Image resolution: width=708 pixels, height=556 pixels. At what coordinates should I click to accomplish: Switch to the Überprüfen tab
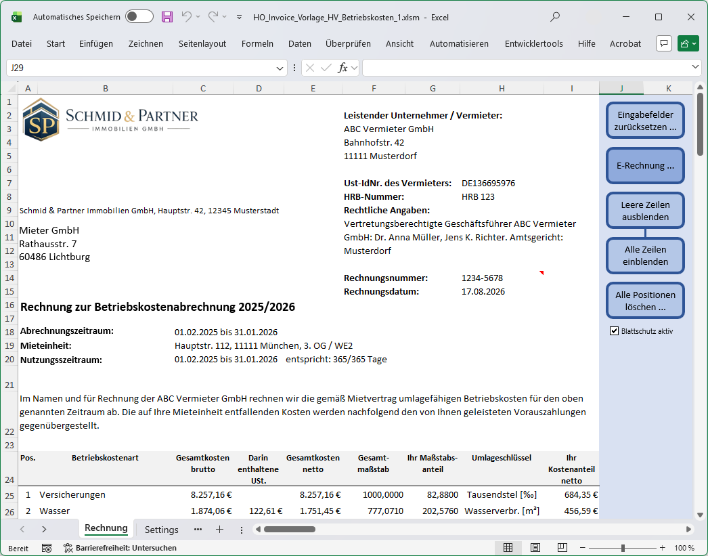coord(348,44)
